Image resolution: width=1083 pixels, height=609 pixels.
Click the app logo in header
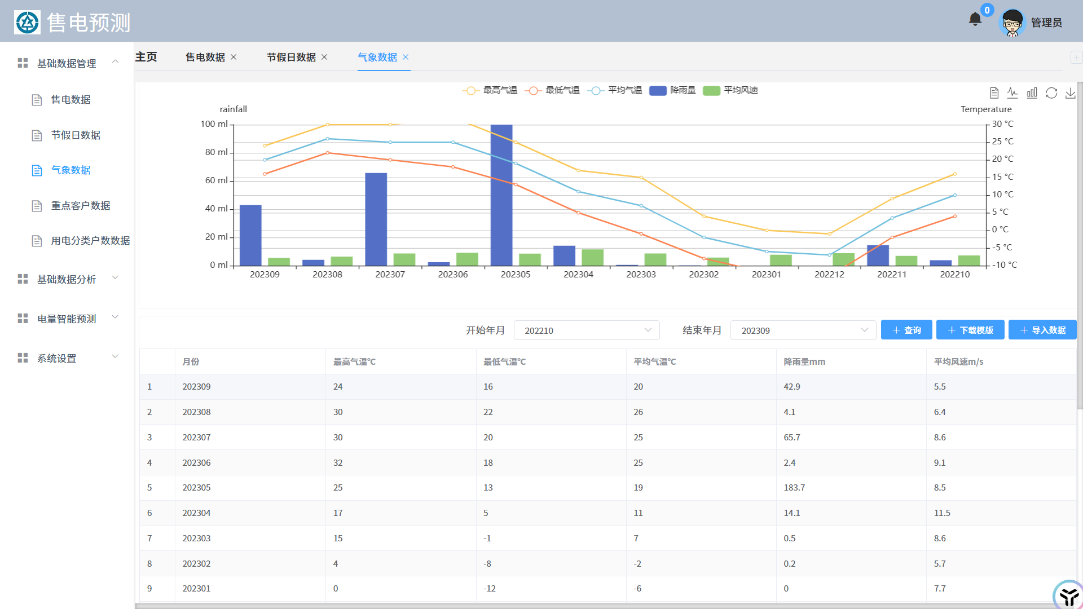pos(27,23)
